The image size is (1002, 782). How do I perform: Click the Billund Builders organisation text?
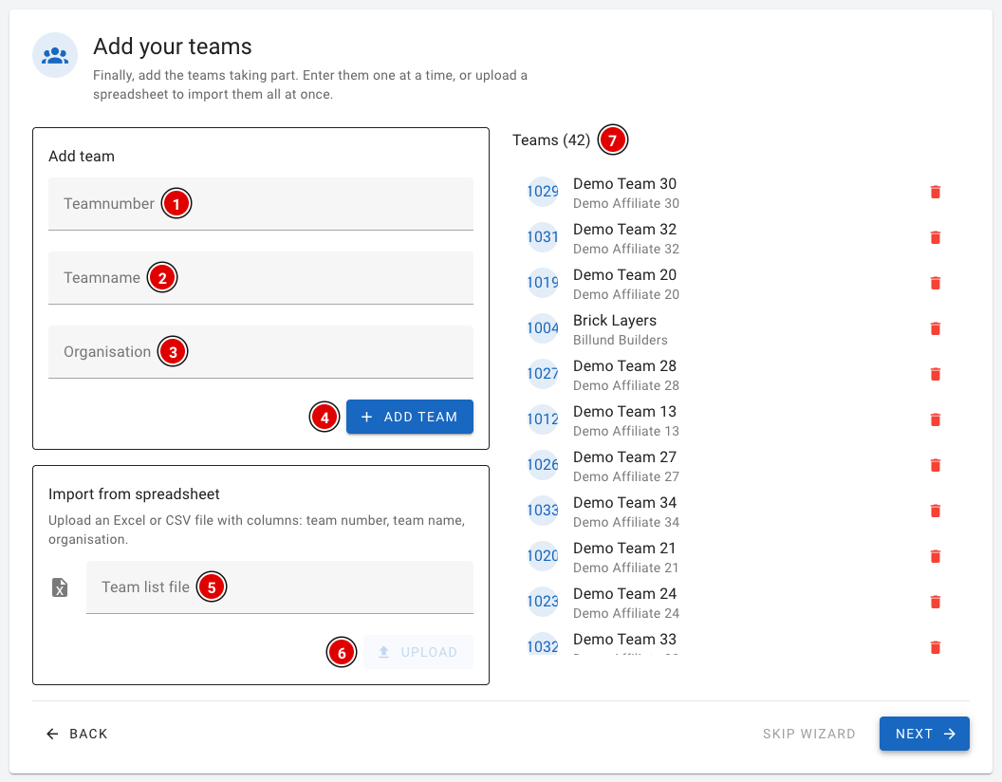coord(620,340)
